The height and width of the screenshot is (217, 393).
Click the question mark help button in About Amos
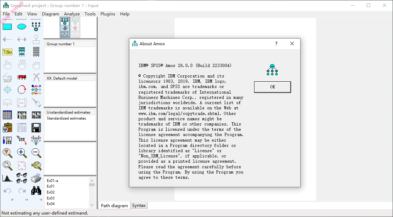tap(276, 44)
